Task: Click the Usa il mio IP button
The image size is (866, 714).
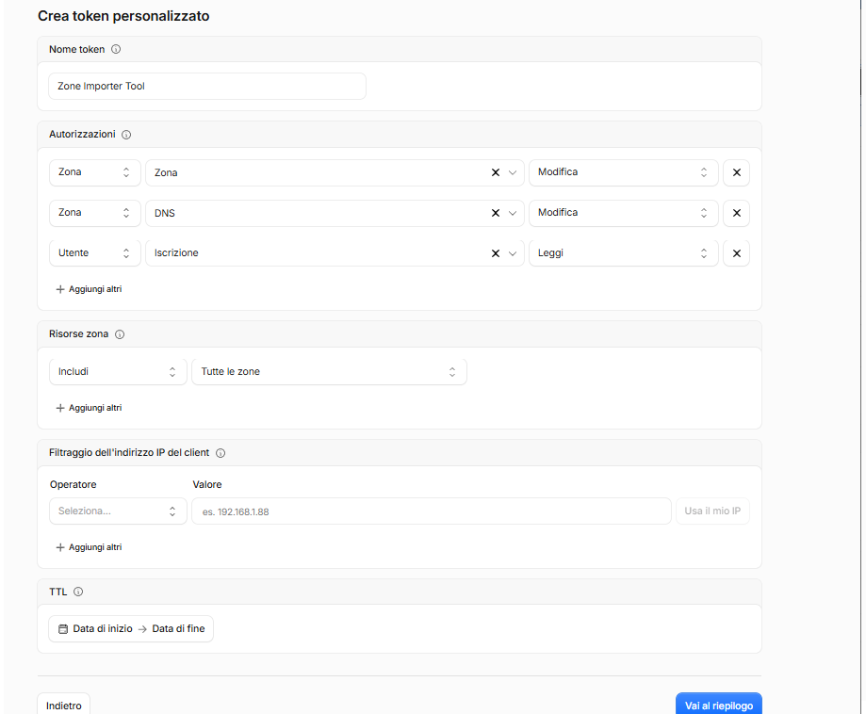Action: 712,511
